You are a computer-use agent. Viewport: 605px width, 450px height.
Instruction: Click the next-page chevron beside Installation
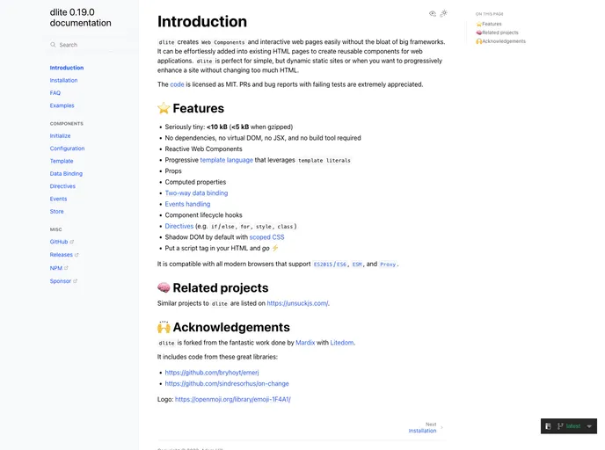coord(441,428)
